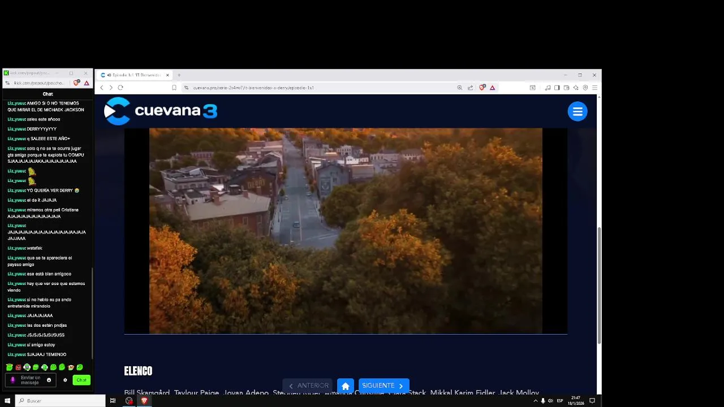The image size is (724, 407).
Task: Open the Brave VPN shield icon
Action: click(x=585, y=88)
